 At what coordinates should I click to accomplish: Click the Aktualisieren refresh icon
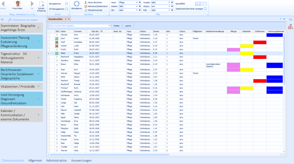point(77,4)
